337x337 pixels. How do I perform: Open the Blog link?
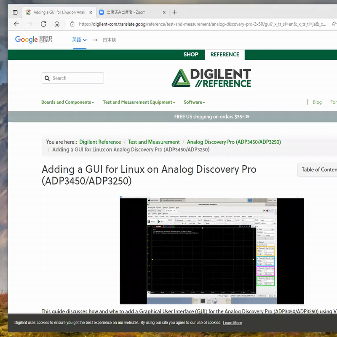pyautogui.click(x=317, y=102)
